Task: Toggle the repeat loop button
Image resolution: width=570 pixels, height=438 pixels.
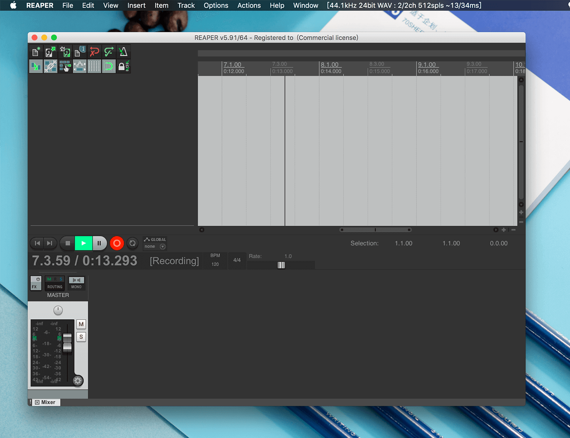Action: point(133,243)
